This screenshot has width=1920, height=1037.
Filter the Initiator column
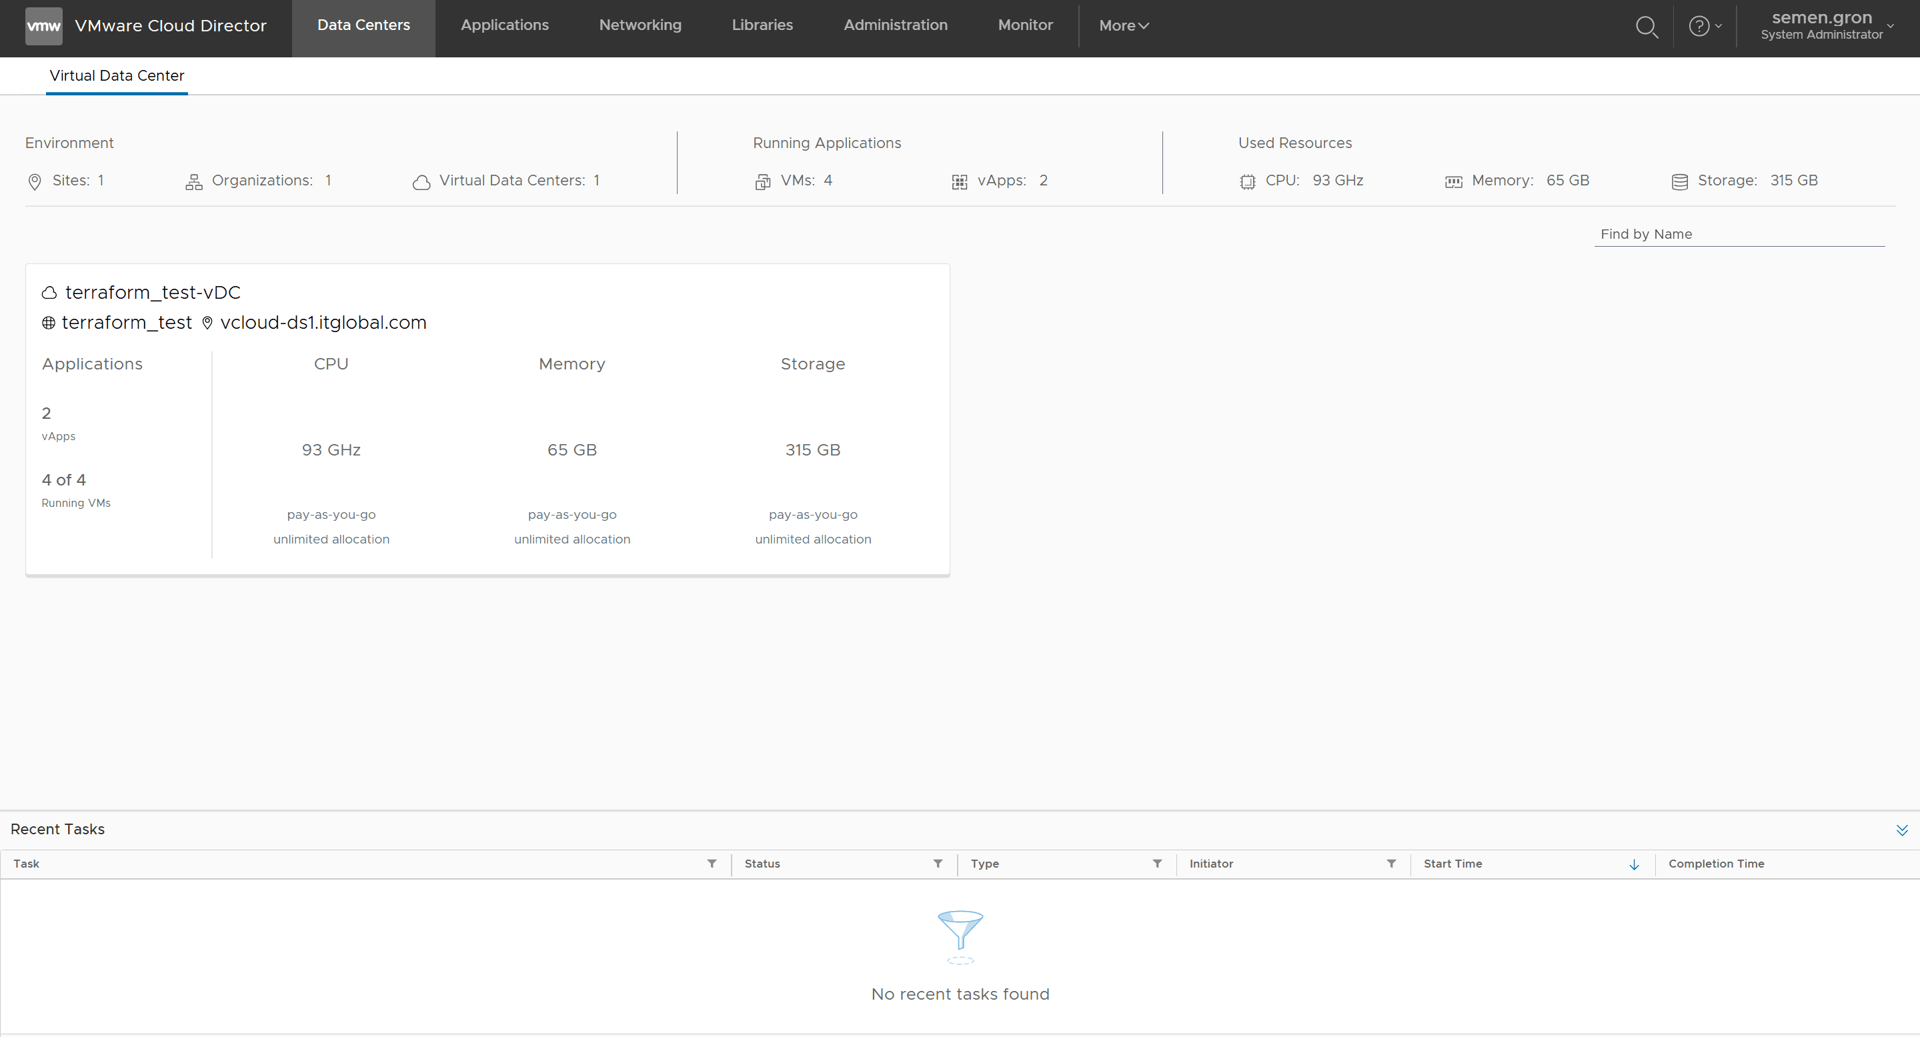point(1390,864)
